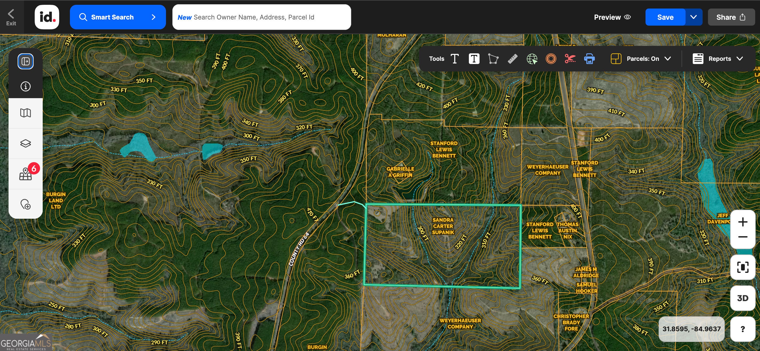
Task: Select the scissors cut tool
Action: [570, 59]
